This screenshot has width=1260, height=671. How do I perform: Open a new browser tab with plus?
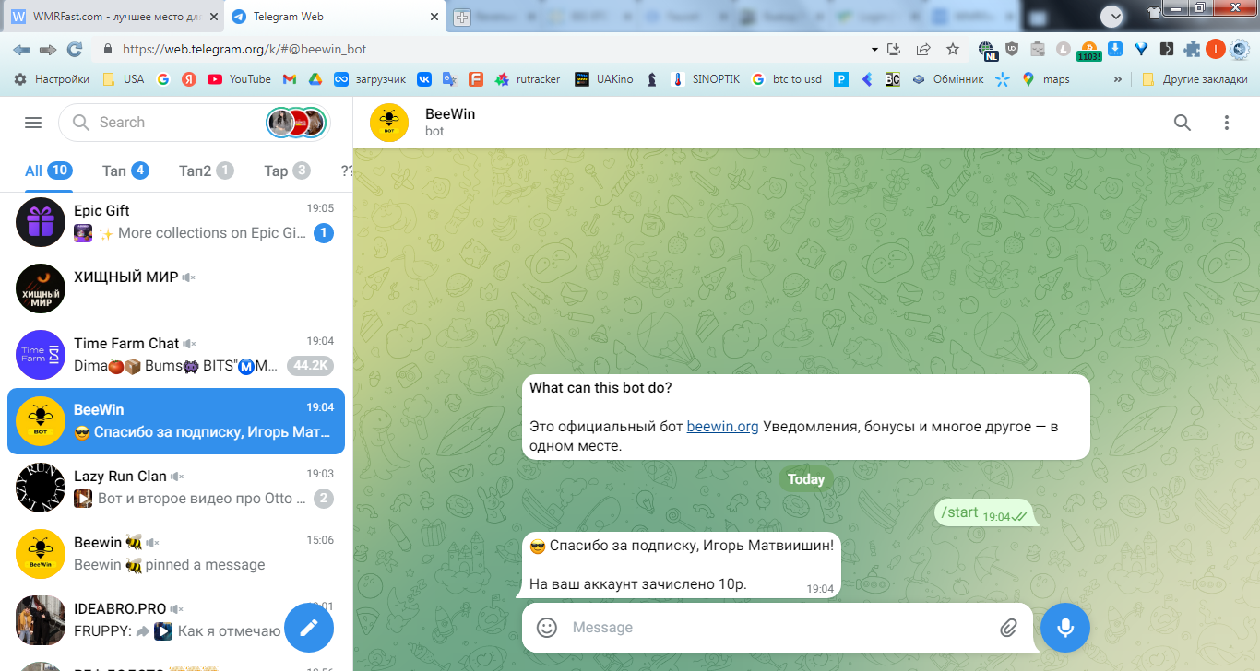[461, 17]
